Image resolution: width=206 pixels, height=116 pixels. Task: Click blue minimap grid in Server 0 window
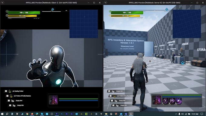pos(187,24)
